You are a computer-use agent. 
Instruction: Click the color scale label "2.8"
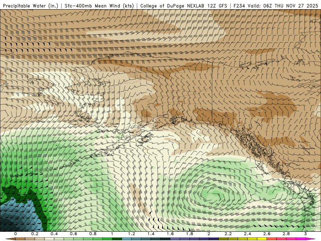point(286,234)
